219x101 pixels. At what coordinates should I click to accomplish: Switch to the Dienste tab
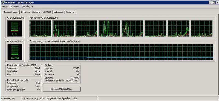click(36, 12)
